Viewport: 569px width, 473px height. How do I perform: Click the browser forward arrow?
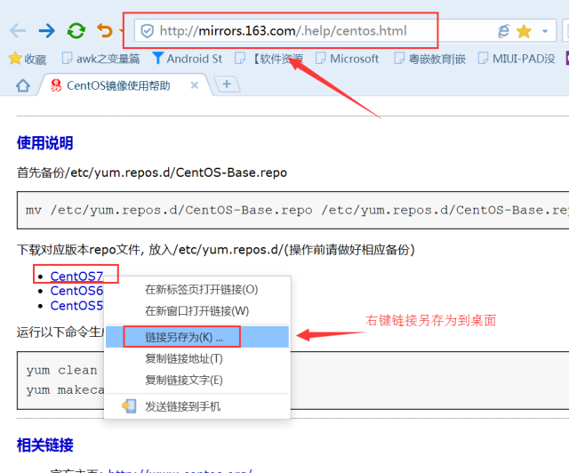[47, 31]
